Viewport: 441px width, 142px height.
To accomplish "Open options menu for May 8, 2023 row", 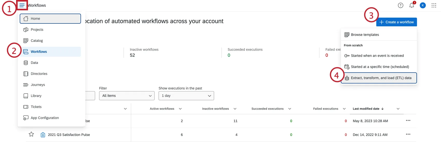I will click(408, 121).
